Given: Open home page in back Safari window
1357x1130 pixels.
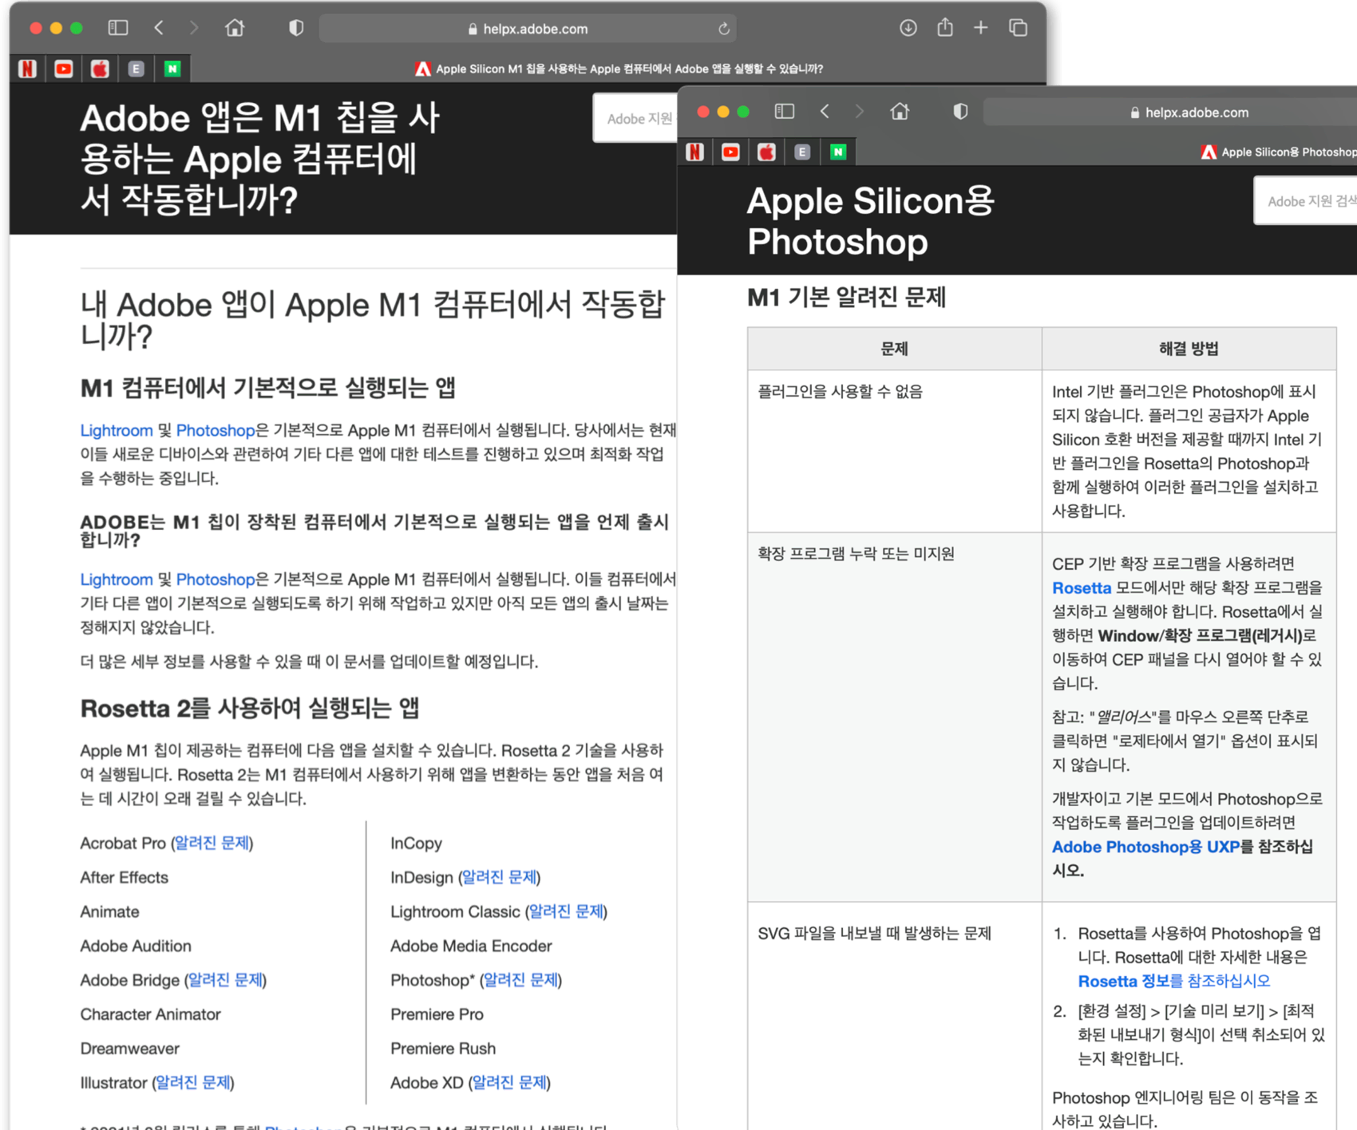Looking at the screenshot, I should click(x=235, y=28).
